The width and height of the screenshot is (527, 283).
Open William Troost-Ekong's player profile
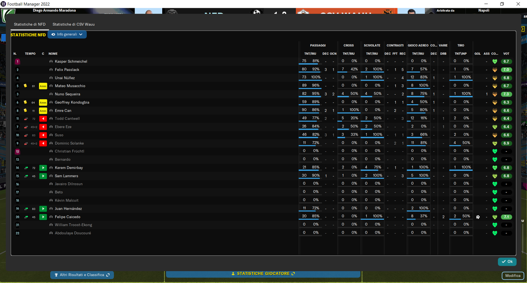point(73,225)
